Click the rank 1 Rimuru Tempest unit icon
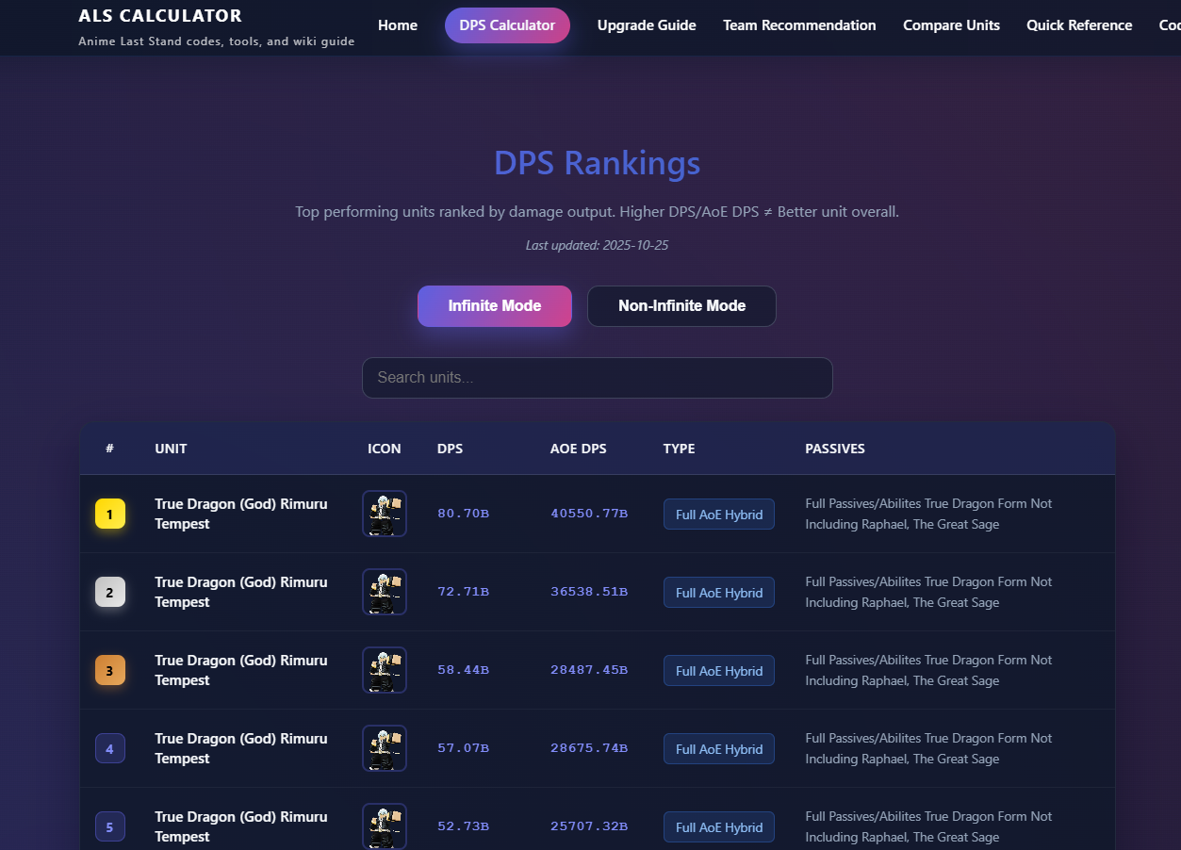The height and width of the screenshot is (850, 1181). point(385,514)
